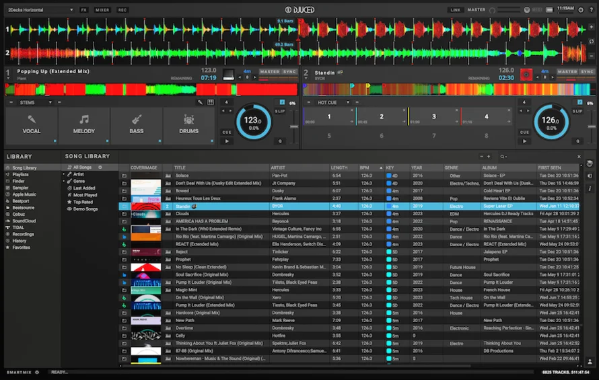Click the deck 2 pitch fader
The height and width of the screenshot is (380, 599).
point(592,126)
